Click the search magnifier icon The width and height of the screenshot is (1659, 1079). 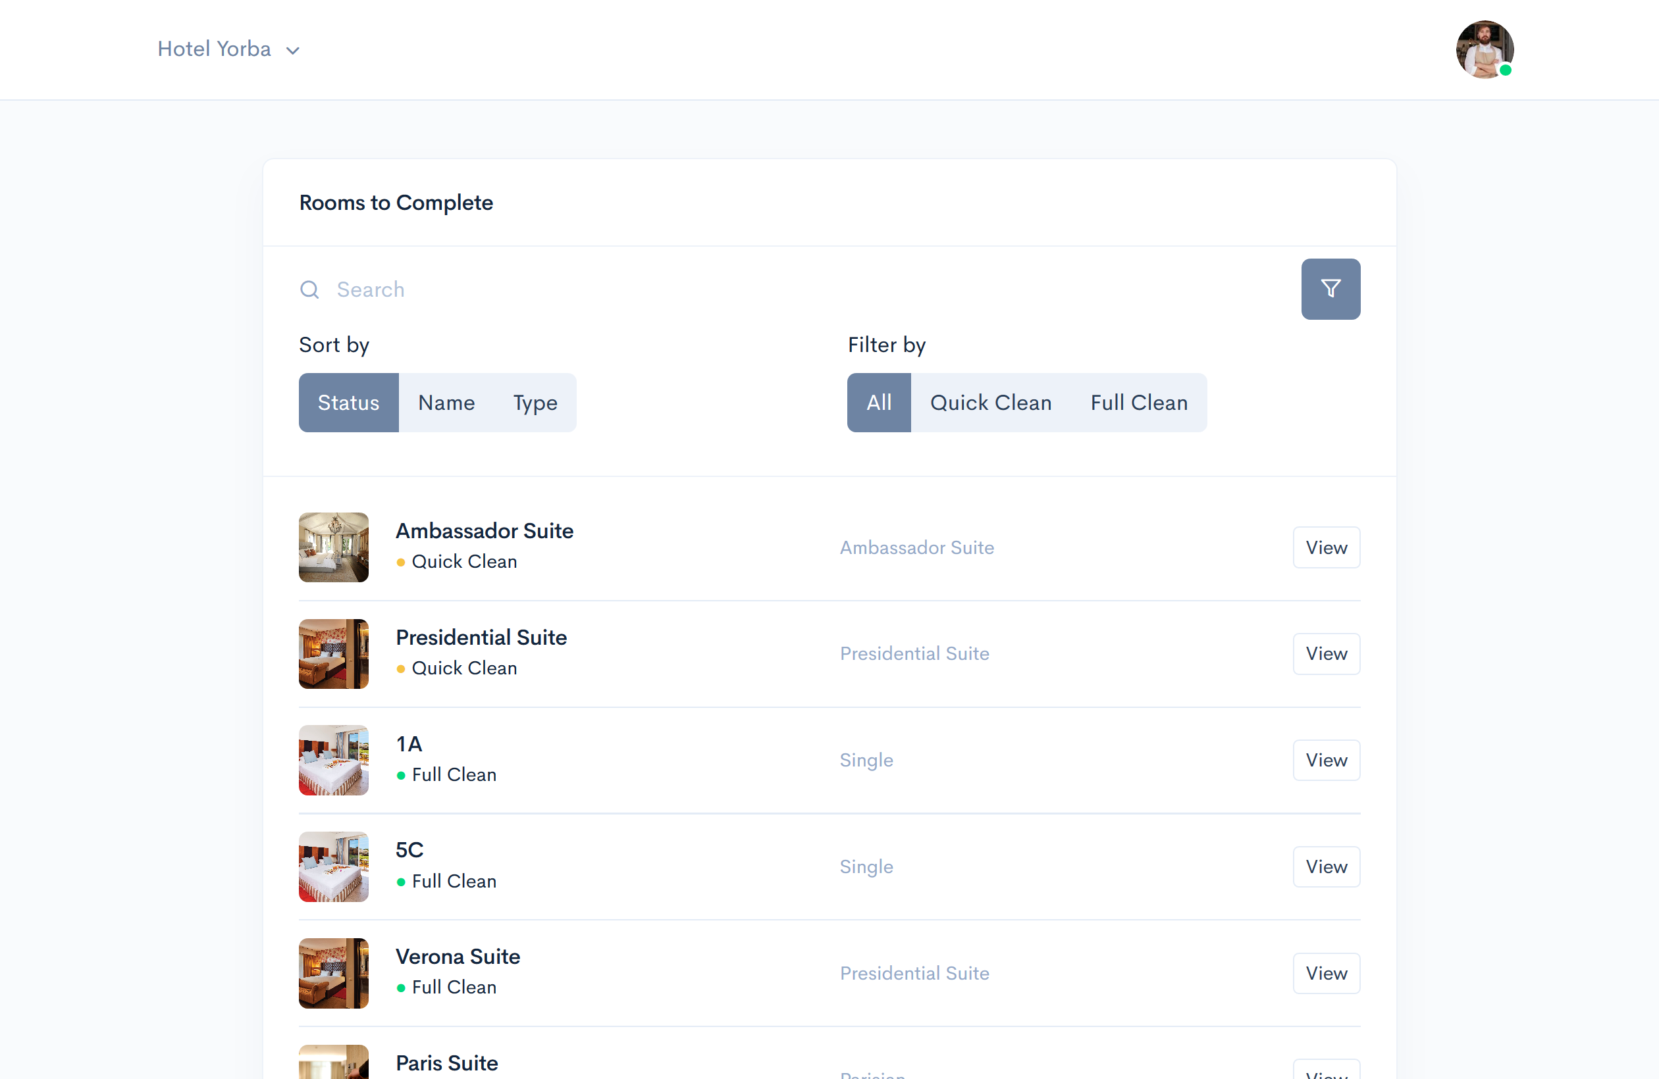(x=309, y=289)
